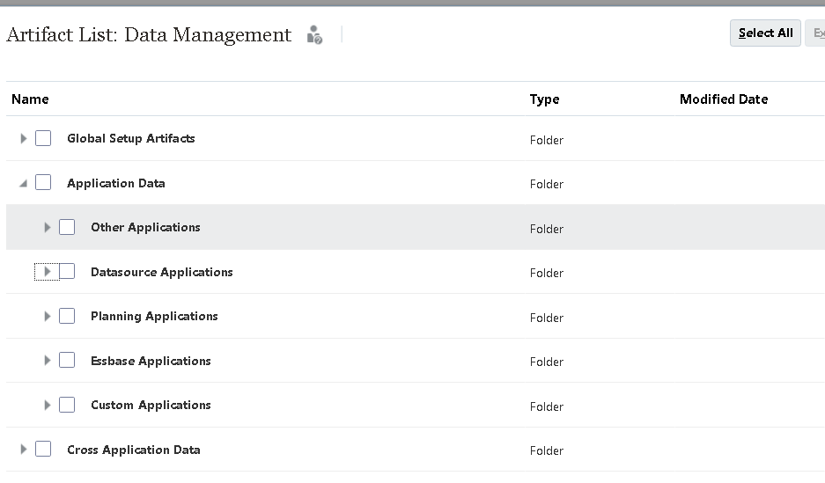Expand the Essbase Applications folder
Viewport: 825px width, 483px height.
tap(48, 361)
